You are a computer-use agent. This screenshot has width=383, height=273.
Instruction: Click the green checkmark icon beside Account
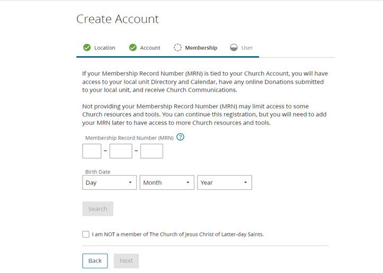coord(133,48)
